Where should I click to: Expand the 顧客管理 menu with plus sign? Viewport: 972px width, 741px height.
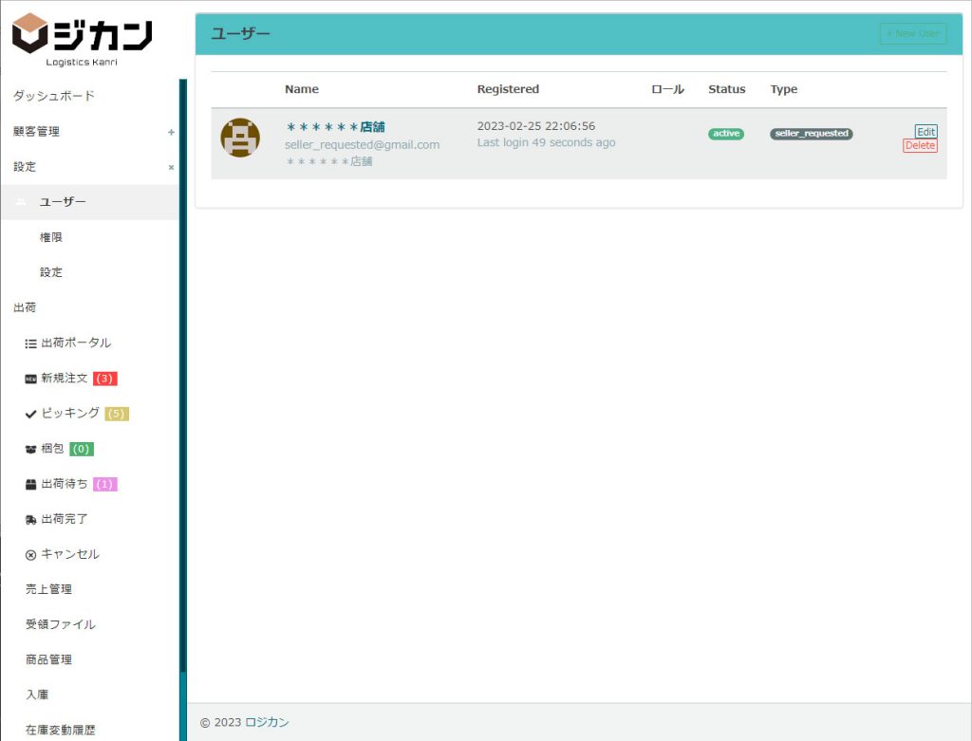click(x=171, y=132)
